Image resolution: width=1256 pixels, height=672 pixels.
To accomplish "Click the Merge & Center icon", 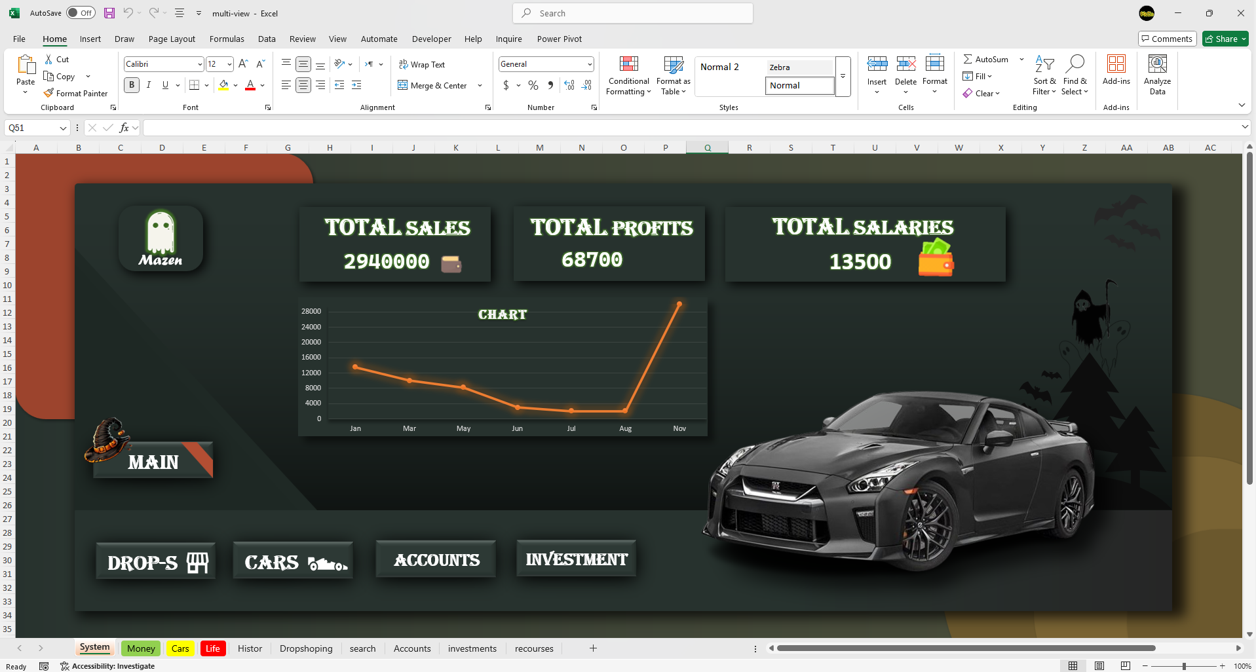I will [x=403, y=86].
